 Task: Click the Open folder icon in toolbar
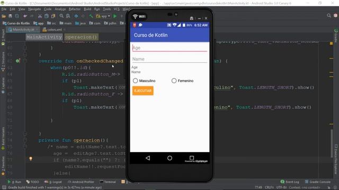(4, 16)
